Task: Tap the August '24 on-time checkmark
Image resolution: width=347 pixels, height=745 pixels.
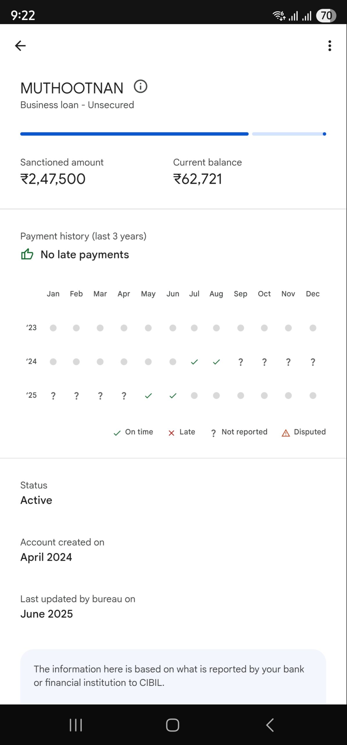Action: pos(216,362)
